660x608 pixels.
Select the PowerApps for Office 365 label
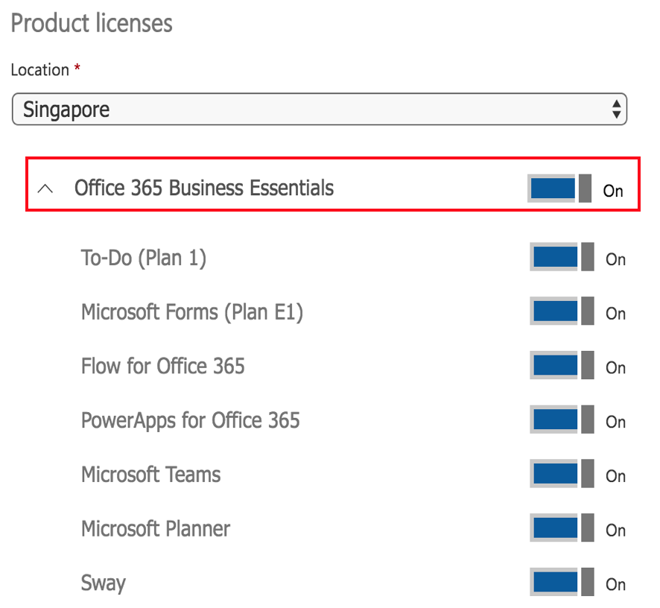tap(190, 421)
